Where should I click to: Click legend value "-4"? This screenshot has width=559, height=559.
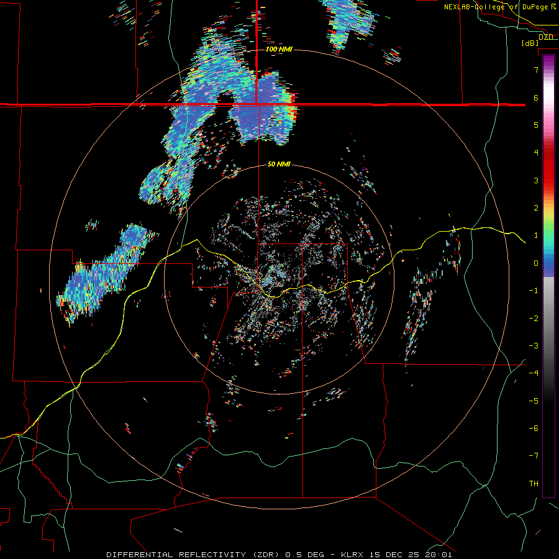click(534, 373)
